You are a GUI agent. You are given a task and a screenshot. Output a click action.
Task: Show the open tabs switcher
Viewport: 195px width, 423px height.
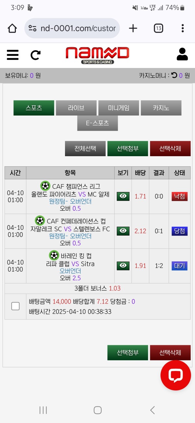coord(158,28)
